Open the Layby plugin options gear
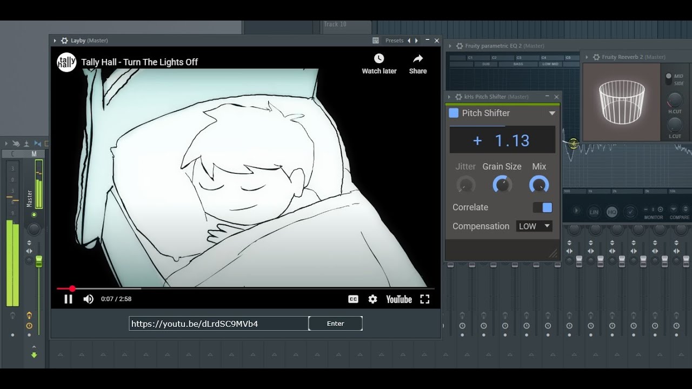 [x=64, y=41]
